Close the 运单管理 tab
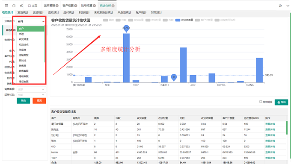Screen dimensions: 291x164 (57, 6)
